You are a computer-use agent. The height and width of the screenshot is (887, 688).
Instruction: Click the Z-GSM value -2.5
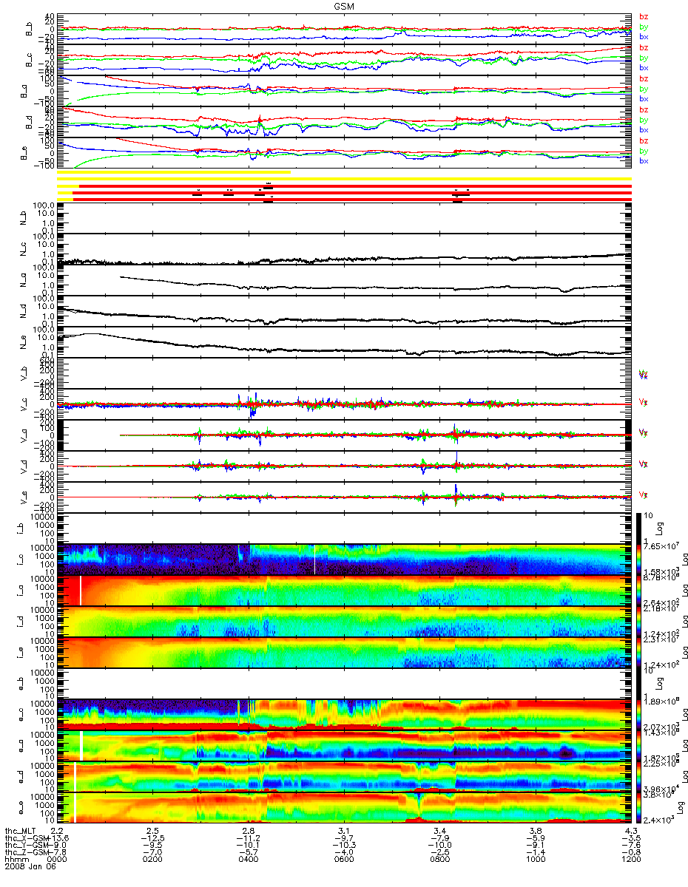(x=440, y=852)
